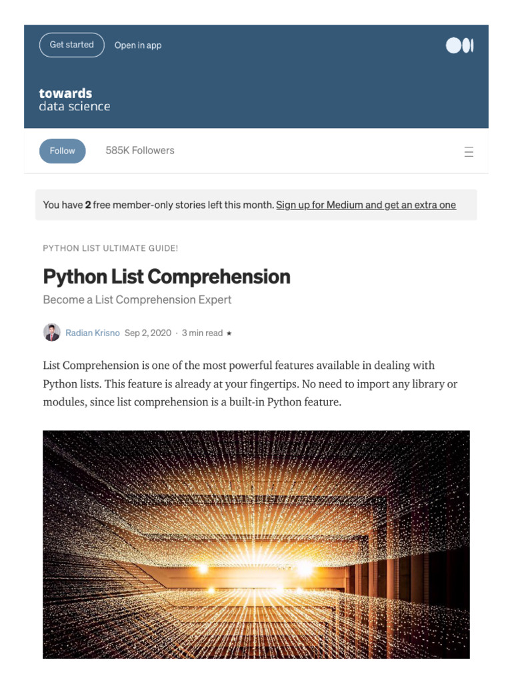Click Radian Krisno's avatar photo
This screenshot has width=512, height=683.
coord(52,333)
